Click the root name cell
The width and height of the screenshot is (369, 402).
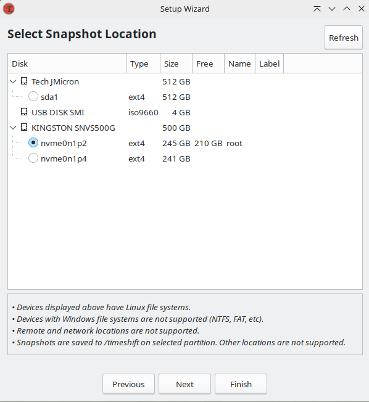click(234, 143)
